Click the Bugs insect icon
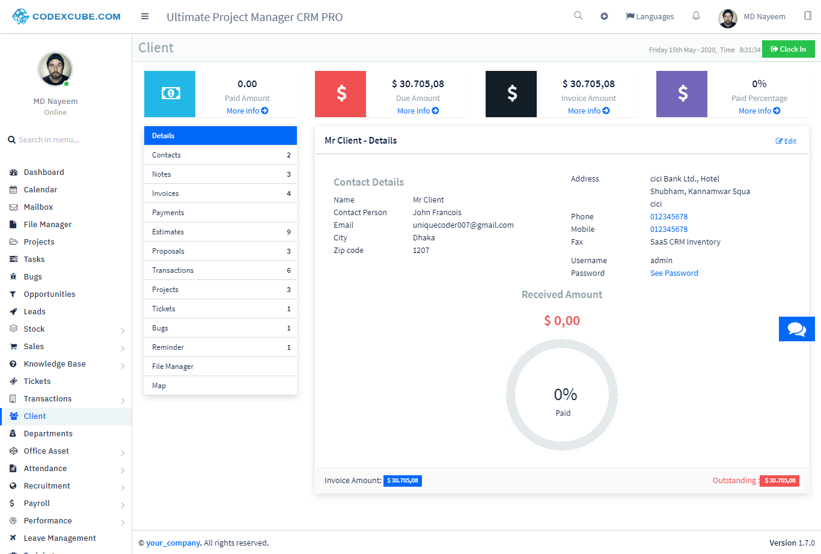This screenshot has width=821, height=554. tap(13, 277)
